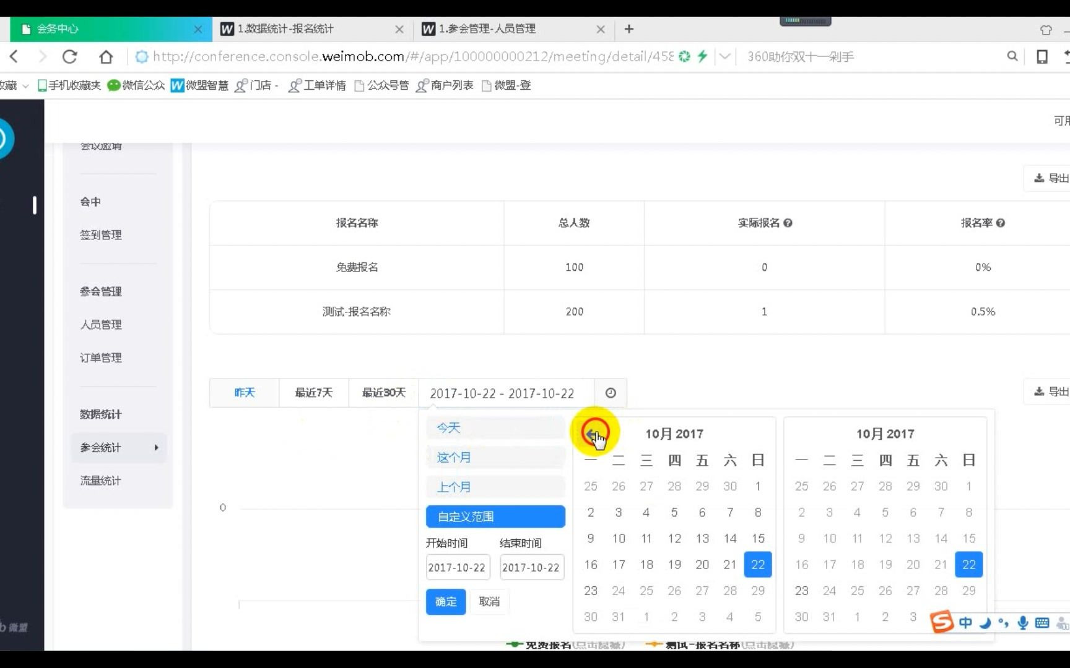This screenshot has height=668, width=1070.
Task: Click the Sogou punctuation toggle icon
Action: pos(1004,623)
